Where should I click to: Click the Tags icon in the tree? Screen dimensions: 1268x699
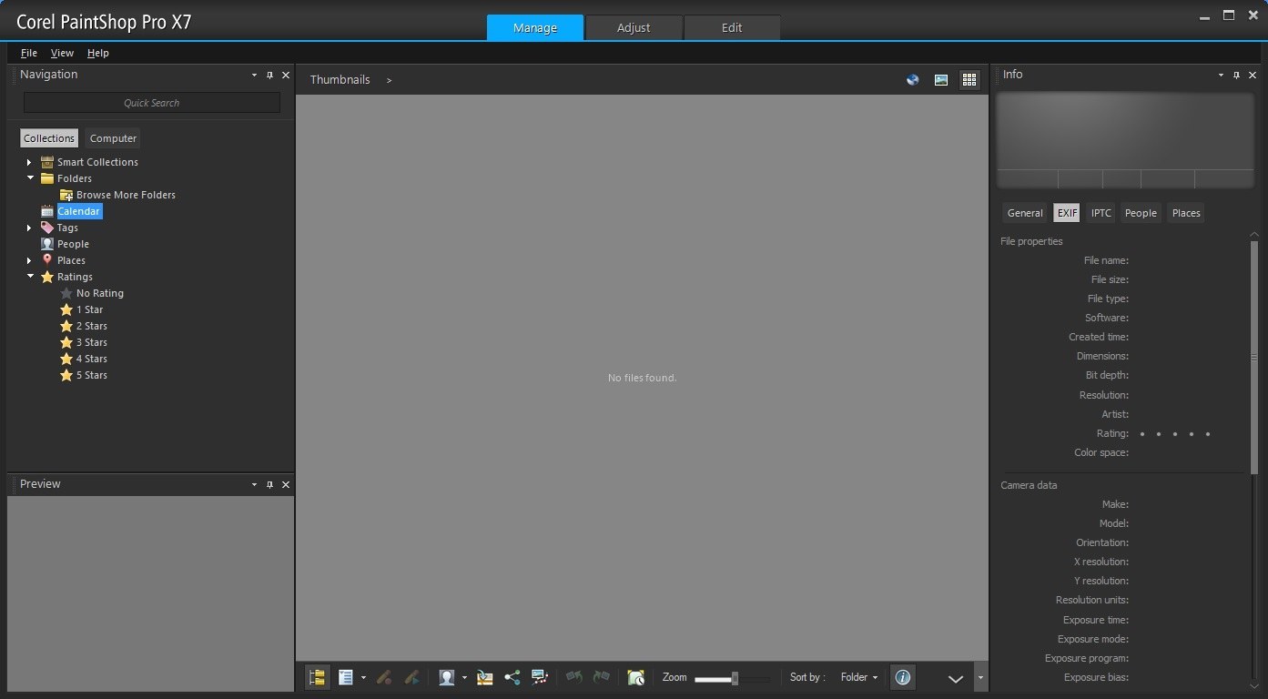click(x=47, y=228)
